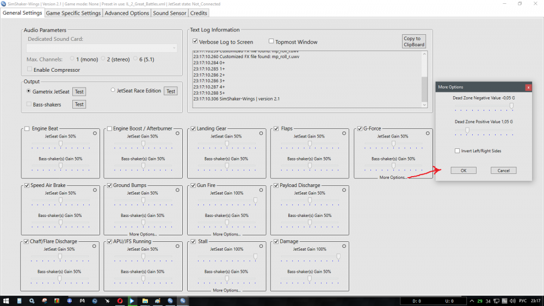Open the Credits tab
Image resolution: width=544 pixels, height=306 pixels.
[199, 13]
